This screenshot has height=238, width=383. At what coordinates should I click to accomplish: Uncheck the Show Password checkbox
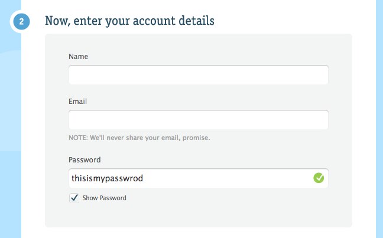(74, 198)
